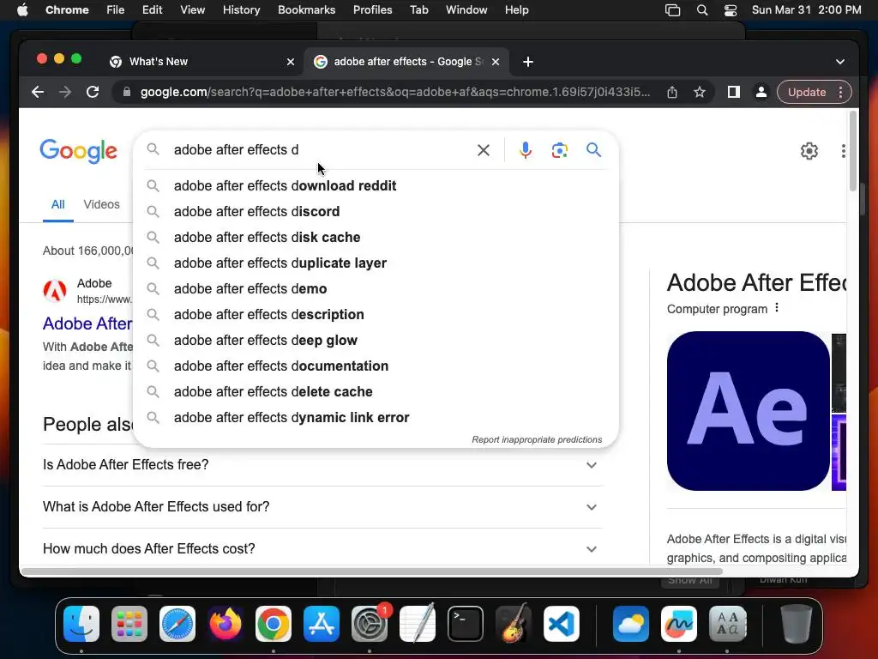Launch Firefox from the Dock

click(226, 624)
